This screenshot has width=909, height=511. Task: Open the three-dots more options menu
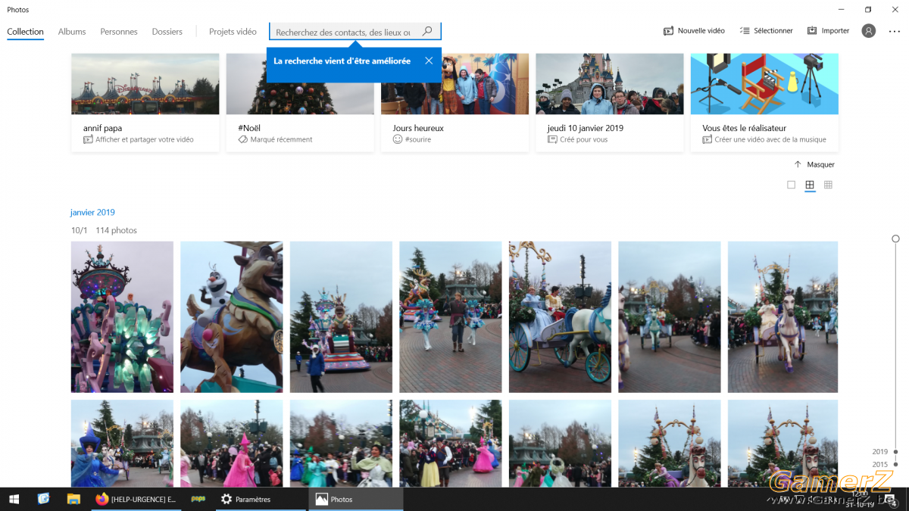click(x=895, y=31)
